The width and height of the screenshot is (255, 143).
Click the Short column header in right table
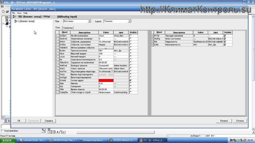tap(159, 33)
